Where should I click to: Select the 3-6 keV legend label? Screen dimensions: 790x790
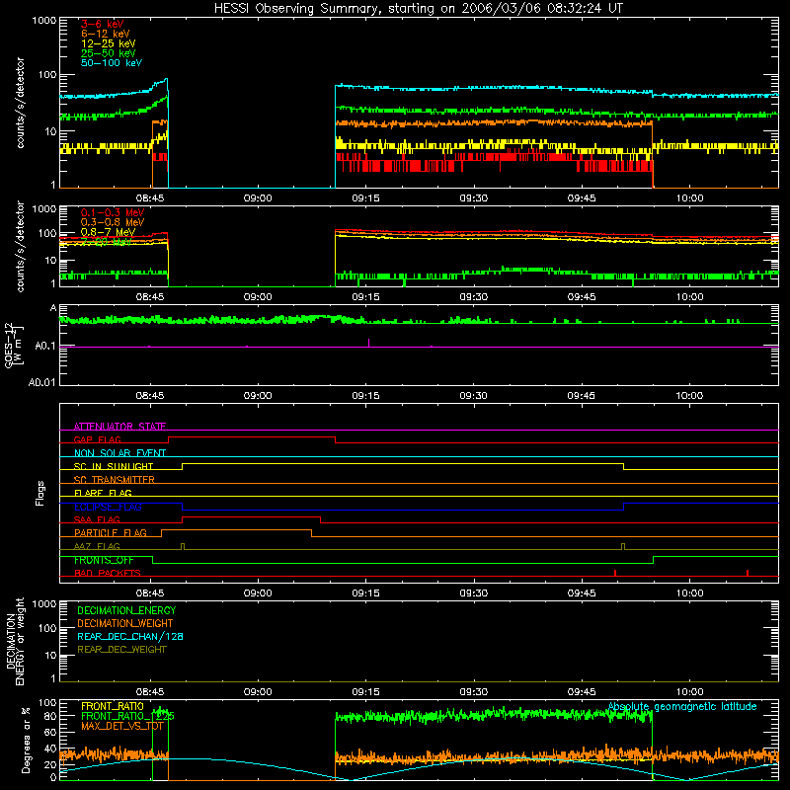pos(102,24)
